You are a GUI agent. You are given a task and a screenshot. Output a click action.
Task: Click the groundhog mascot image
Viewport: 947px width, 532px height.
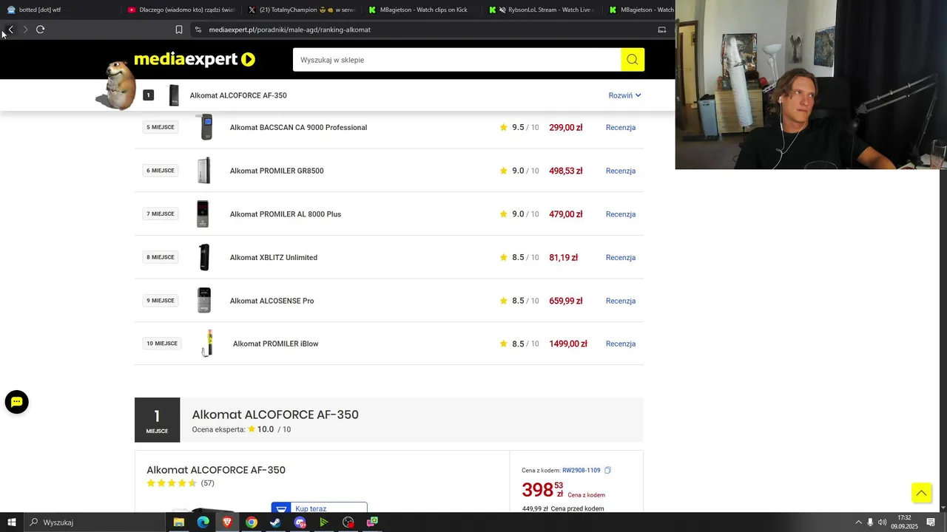coord(117,85)
